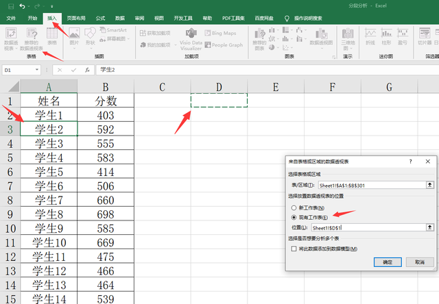Viewport: 439px width, 304px height.
Task: Switch to the 页面布局 Page Layout tab
Action: 76,18
